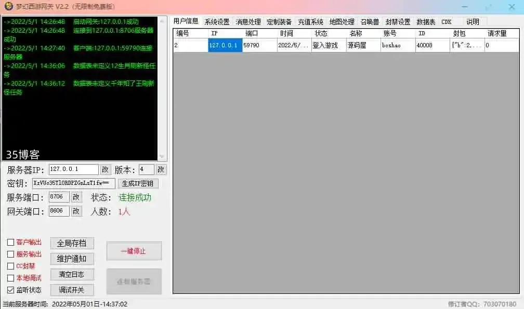The image size is (524, 309).
Task: Open the 消息处理 tab
Action: click(248, 22)
